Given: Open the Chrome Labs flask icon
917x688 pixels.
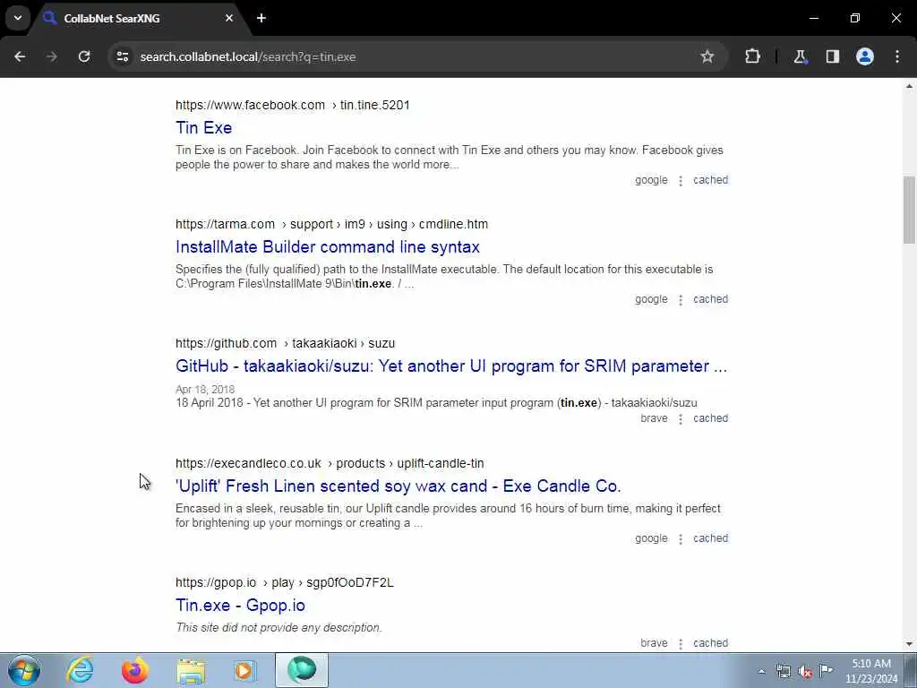Looking at the screenshot, I should (x=800, y=56).
